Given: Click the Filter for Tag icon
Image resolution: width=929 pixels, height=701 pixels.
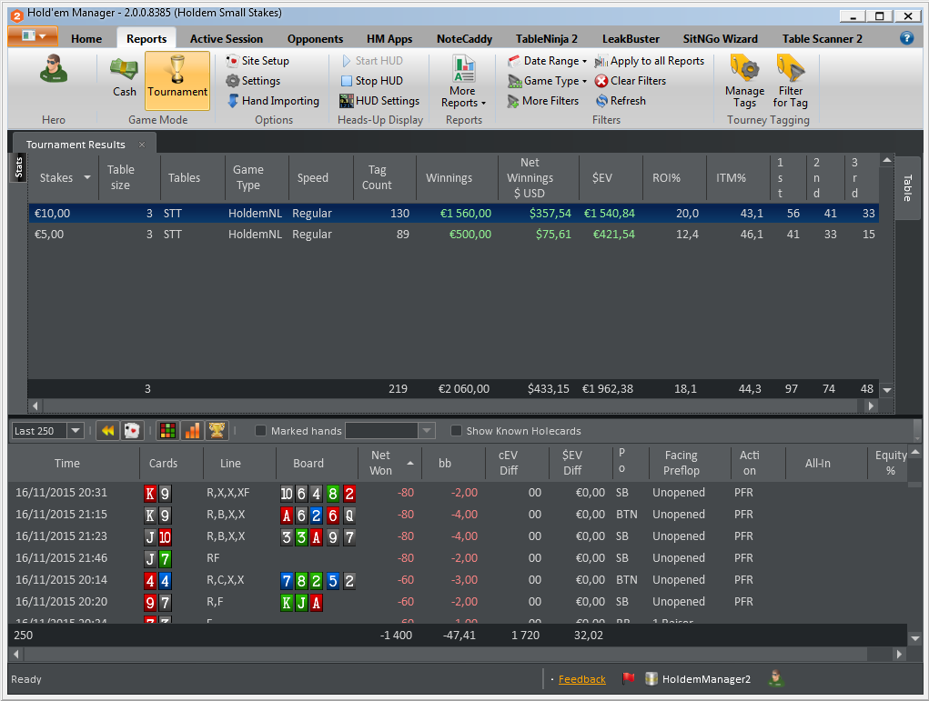Looking at the screenshot, I should [791, 81].
